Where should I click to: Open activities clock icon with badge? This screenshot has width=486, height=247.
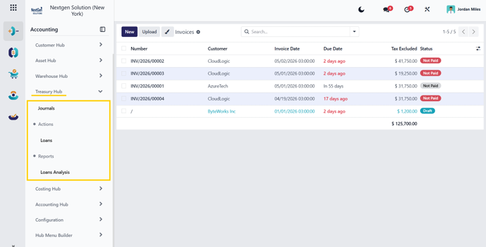click(408, 9)
